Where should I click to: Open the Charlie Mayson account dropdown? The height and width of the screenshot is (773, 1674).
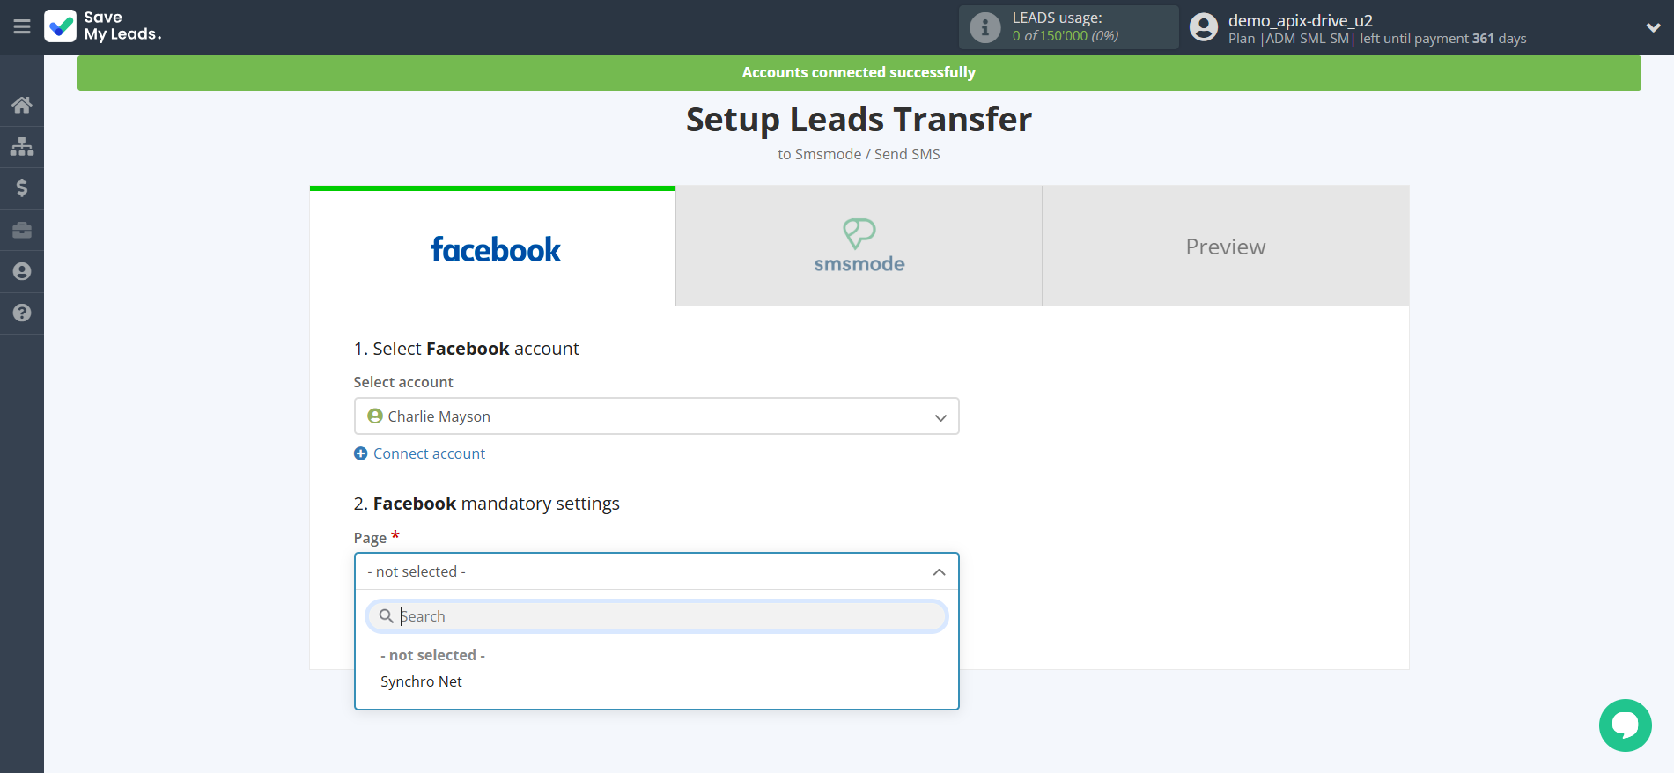point(656,416)
